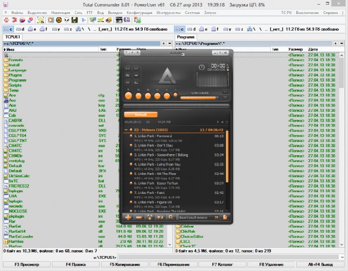Screen dimensions: 348x271
Task: Select NOCLOSE file in left panel
Action: click(18, 211)
